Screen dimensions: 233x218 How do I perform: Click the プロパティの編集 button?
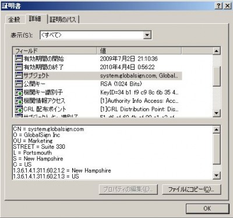pyautogui.click(x=128, y=190)
